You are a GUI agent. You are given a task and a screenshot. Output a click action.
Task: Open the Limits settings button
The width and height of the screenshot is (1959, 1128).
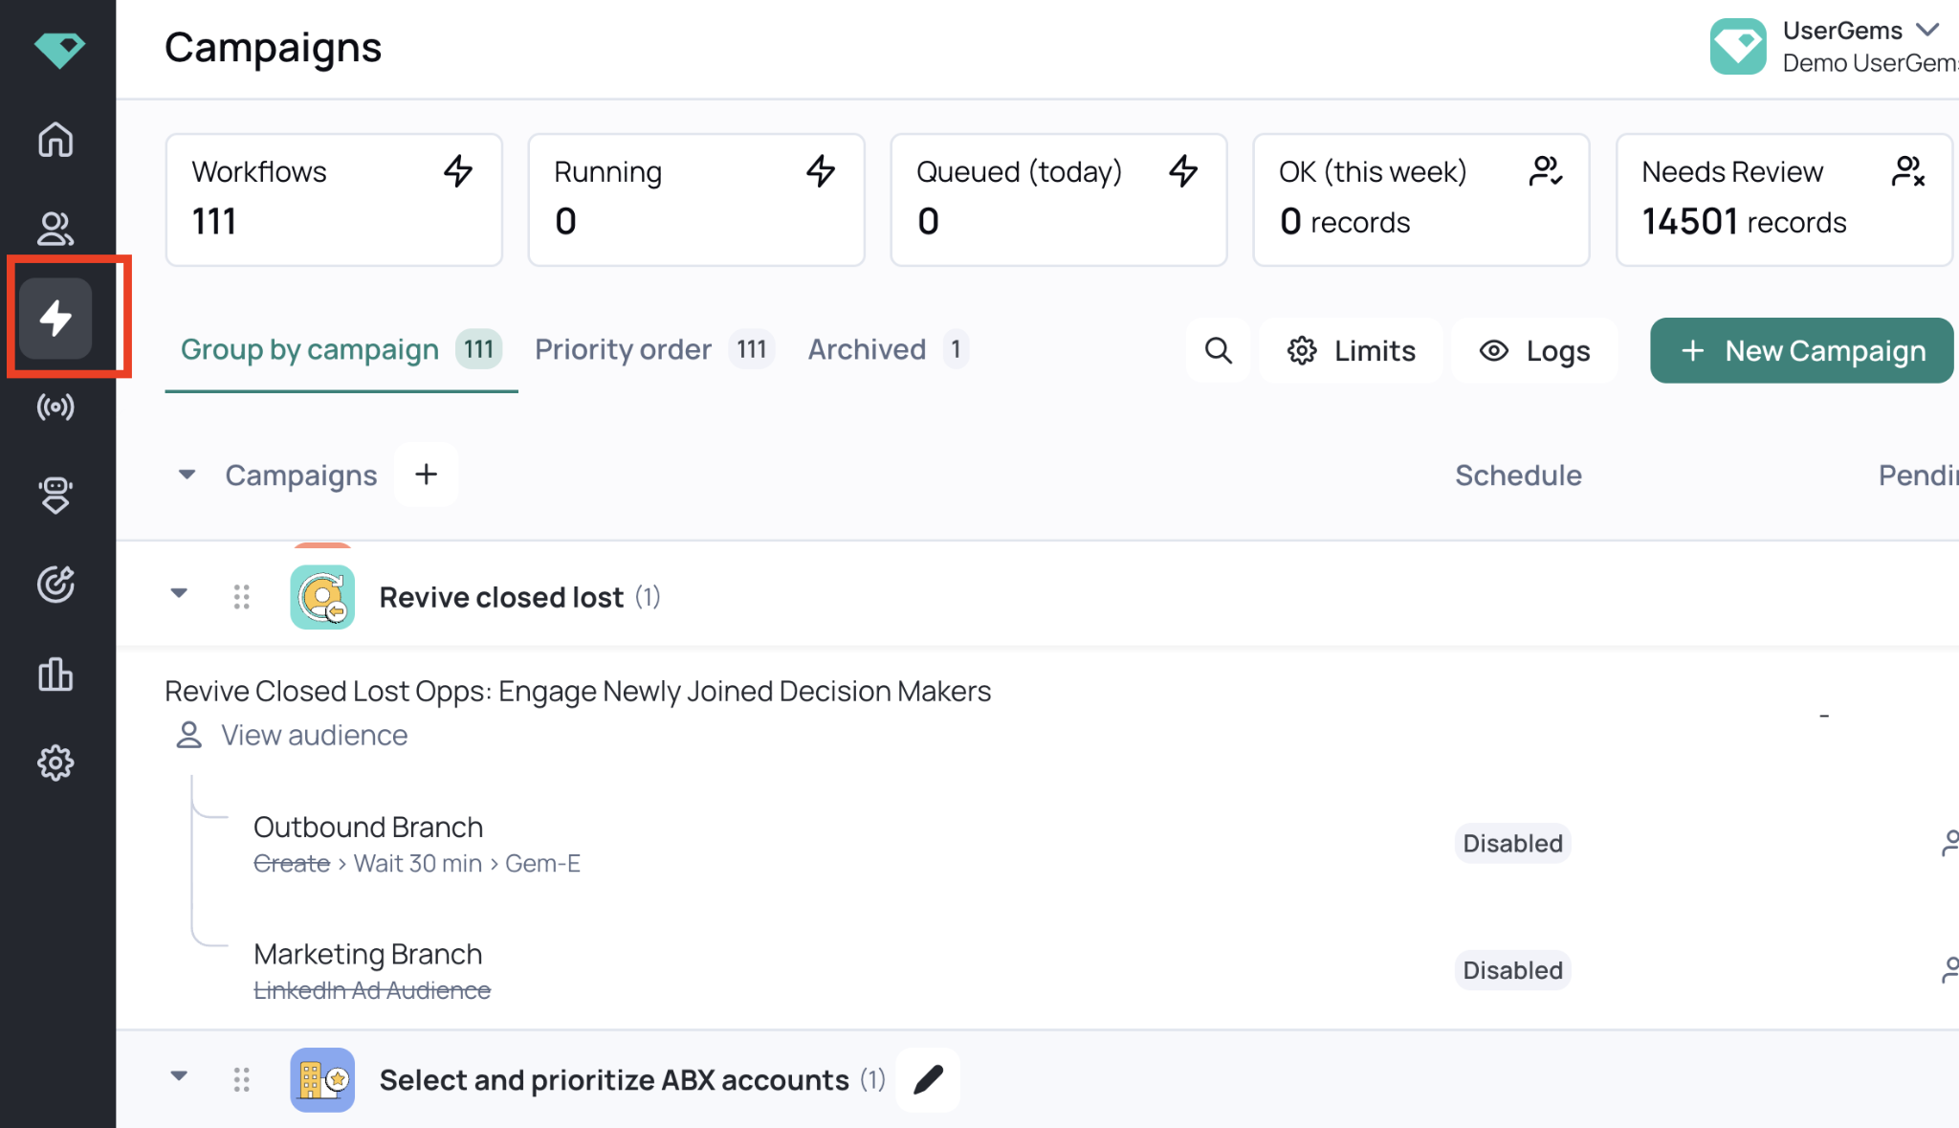[x=1351, y=350]
